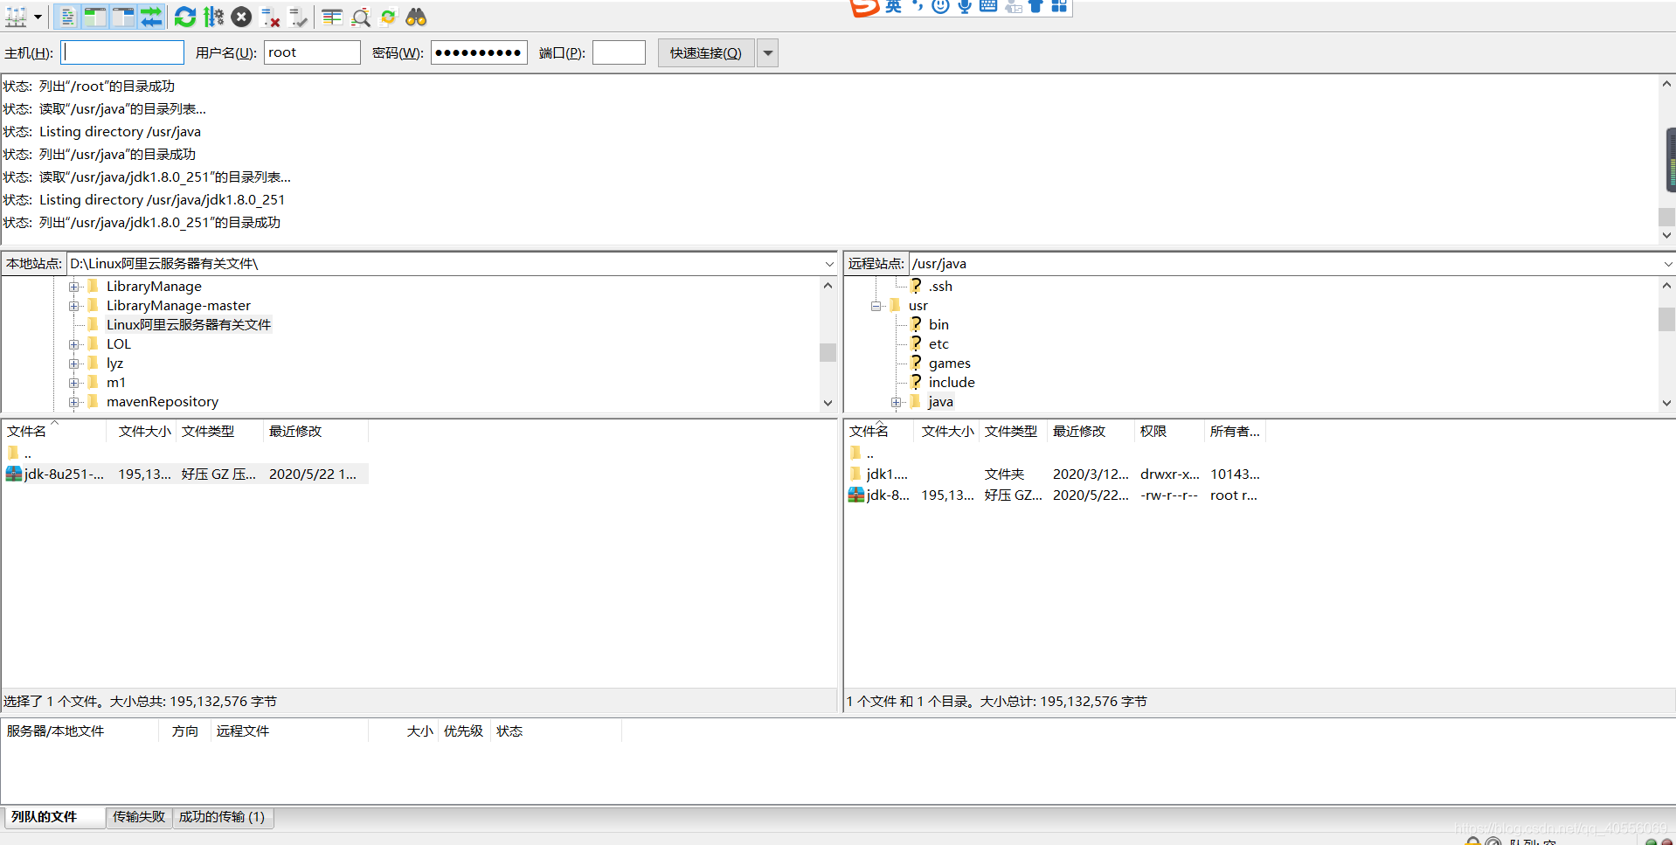Open directory listing filters
This screenshot has height=845, width=1676.
[332, 17]
